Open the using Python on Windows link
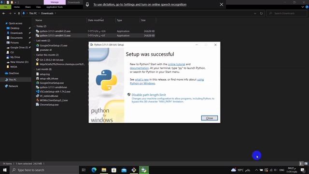This screenshot has height=174, width=309. click(x=167, y=81)
